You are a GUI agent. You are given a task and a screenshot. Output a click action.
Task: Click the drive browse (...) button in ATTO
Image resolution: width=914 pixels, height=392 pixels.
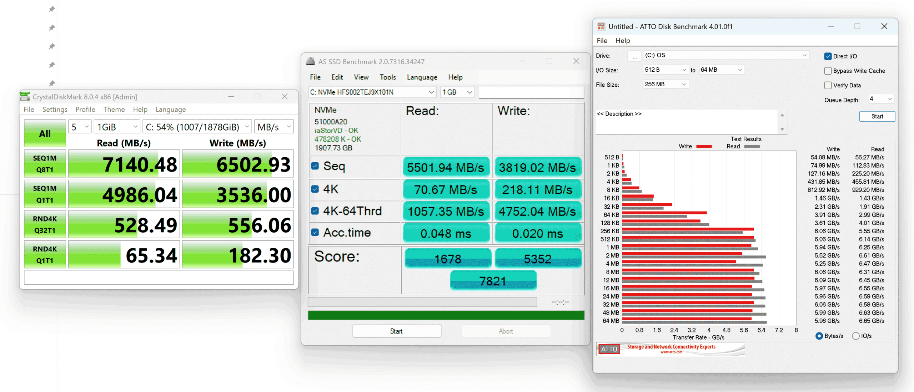click(634, 56)
